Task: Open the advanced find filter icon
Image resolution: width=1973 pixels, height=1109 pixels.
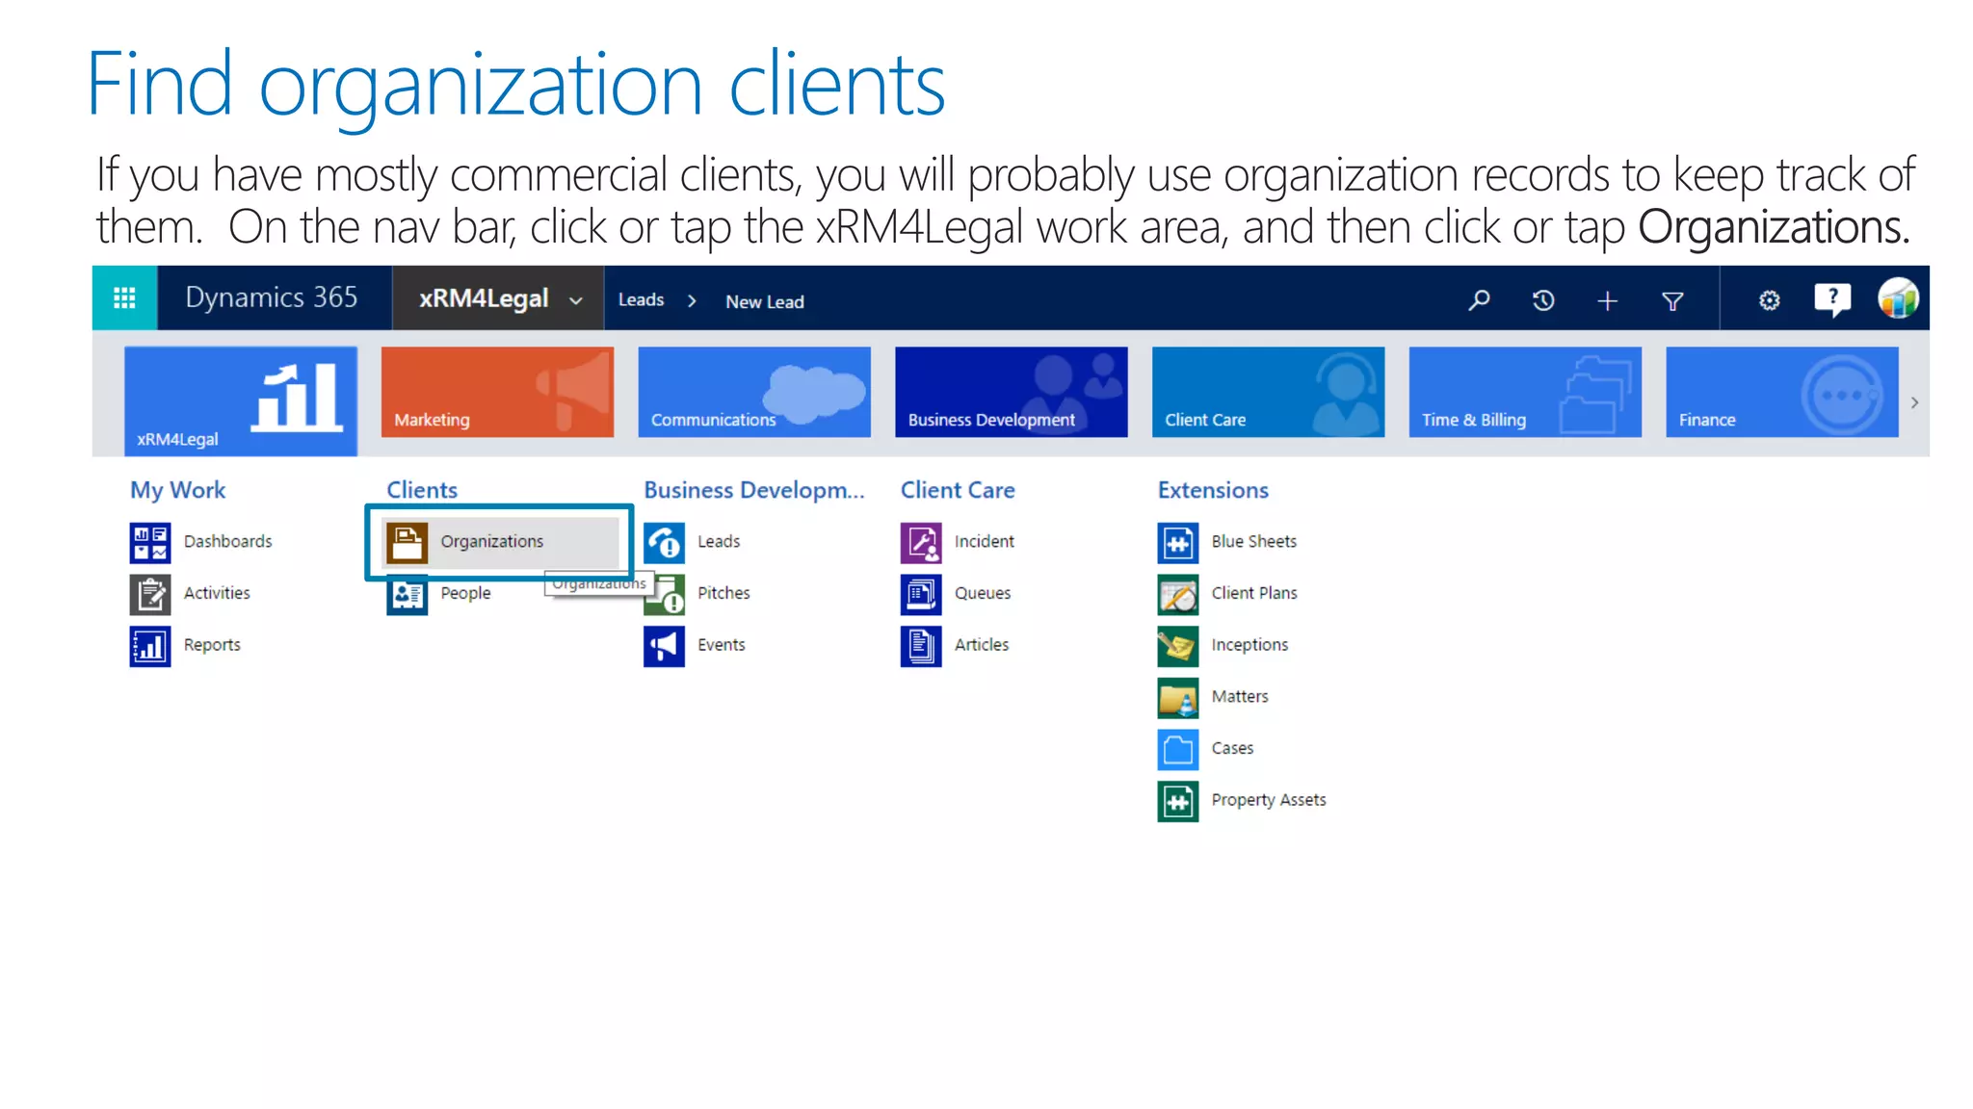Action: [1672, 301]
